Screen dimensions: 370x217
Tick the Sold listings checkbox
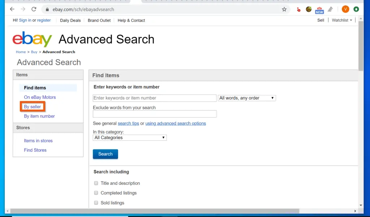click(x=96, y=203)
